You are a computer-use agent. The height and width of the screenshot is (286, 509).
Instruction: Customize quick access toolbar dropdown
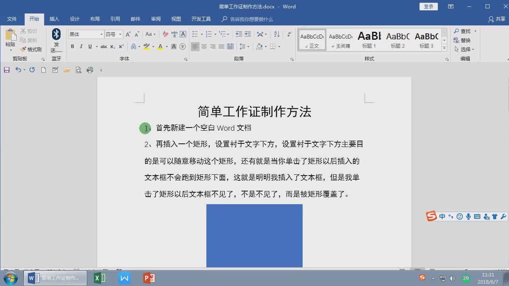[101, 70]
